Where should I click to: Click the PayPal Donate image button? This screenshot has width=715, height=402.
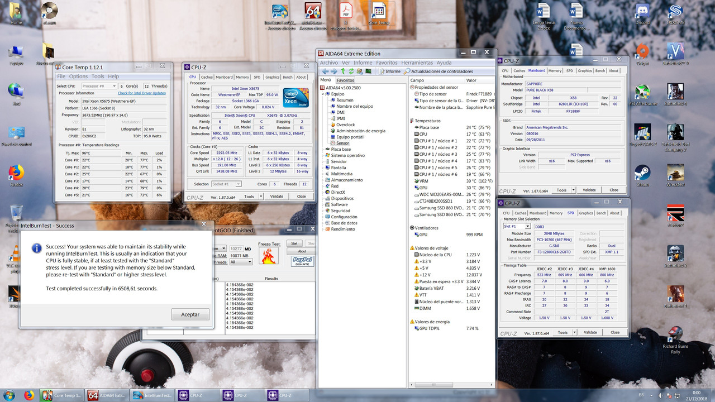pos(302,261)
